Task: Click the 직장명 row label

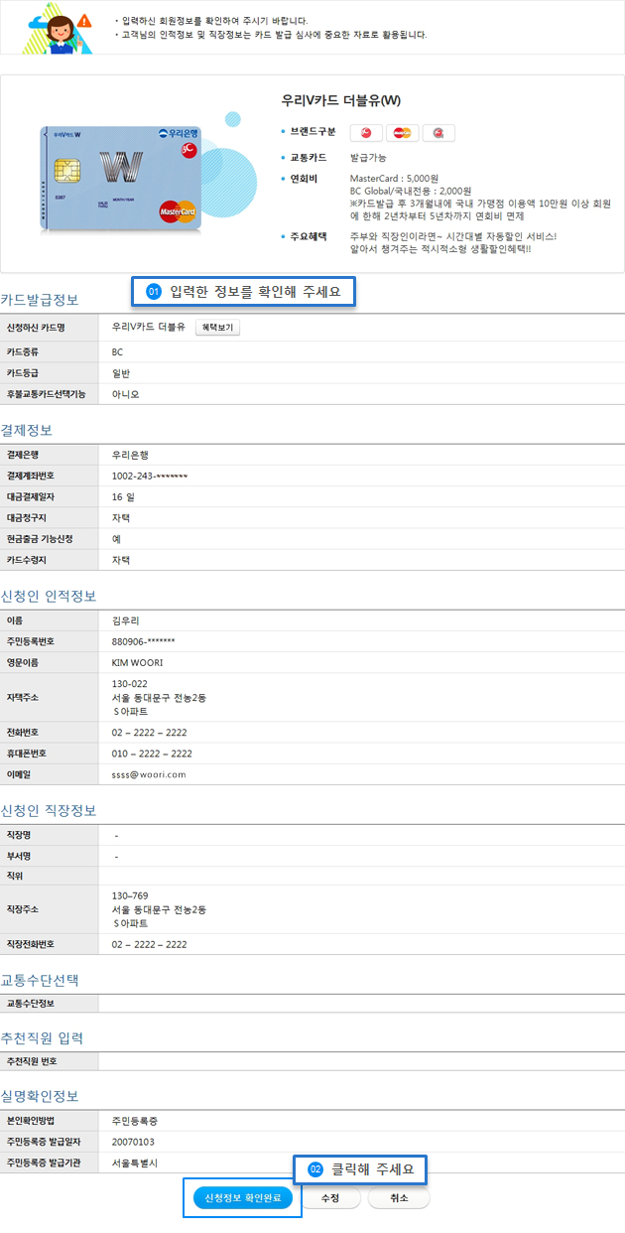Action: pyautogui.click(x=19, y=835)
